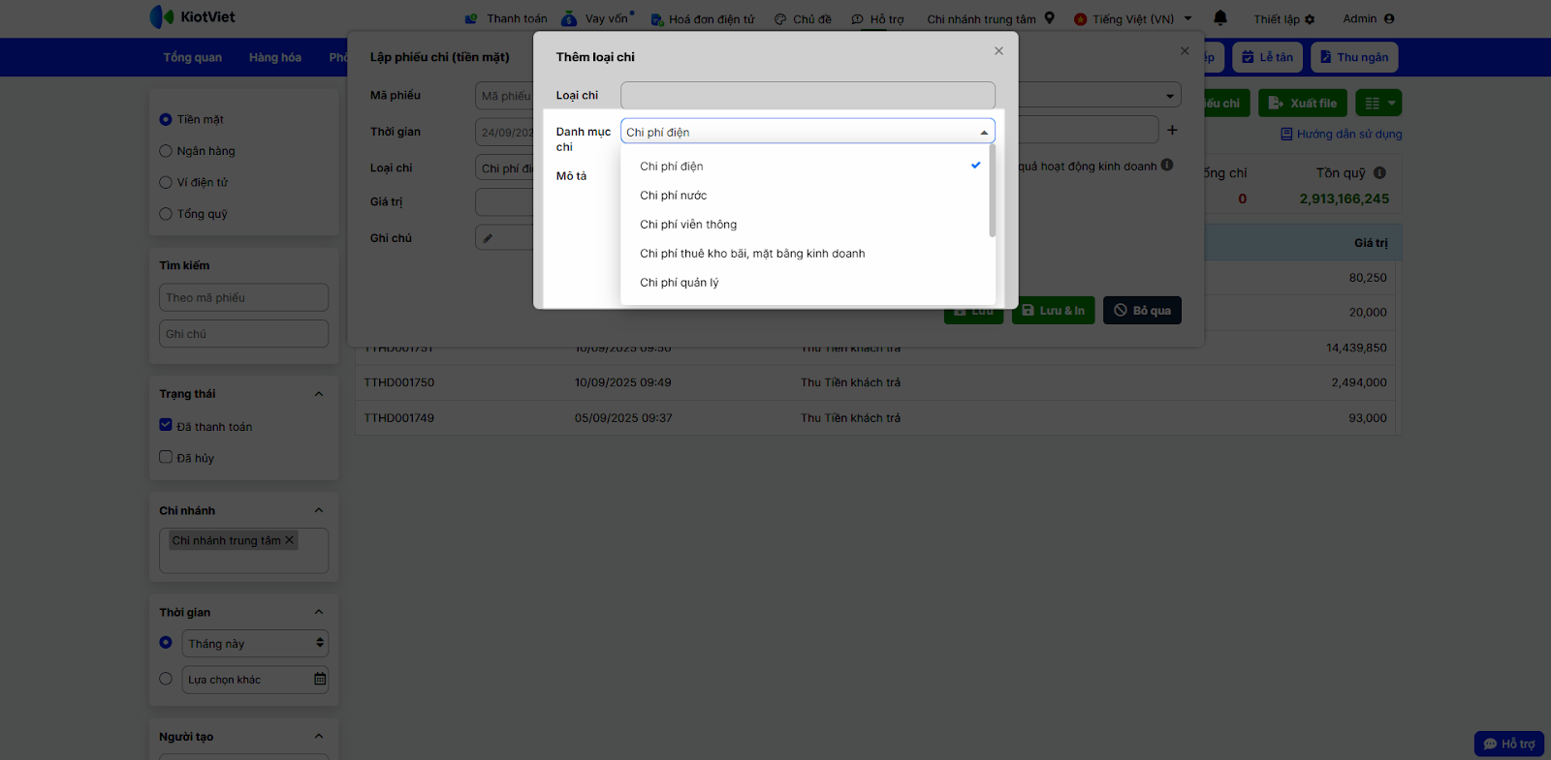Screen dimensions: 1551x760
Task: Open the Hướng dẫn sử dụng link
Action: 1342,134
